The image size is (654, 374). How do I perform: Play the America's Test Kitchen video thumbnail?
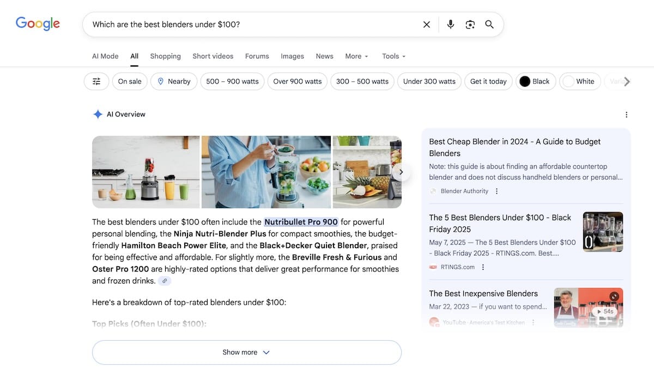[588, 307]
